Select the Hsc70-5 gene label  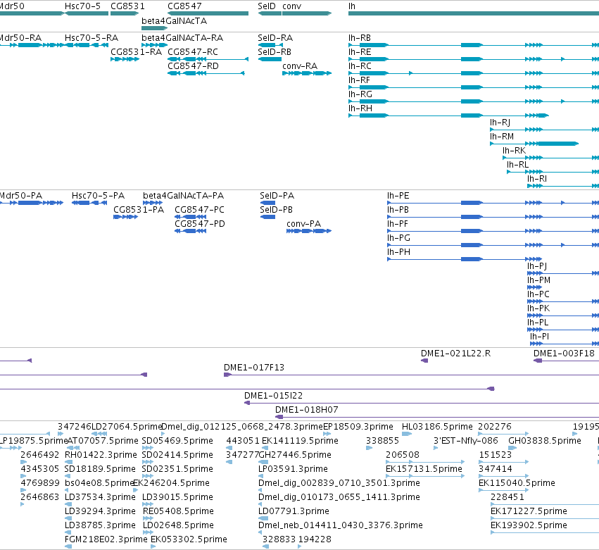click(x=82, y=6)
